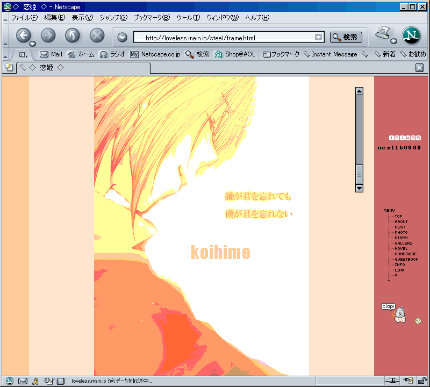Toggle the sidebar icon beside the Mail bookmark

click(x=23, y=55)
